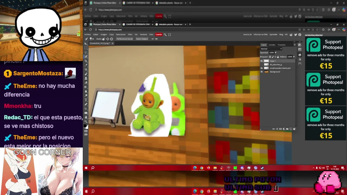Select the Hand tool
Viewport: 347px width, 195px height.
(x=86, y=117)
